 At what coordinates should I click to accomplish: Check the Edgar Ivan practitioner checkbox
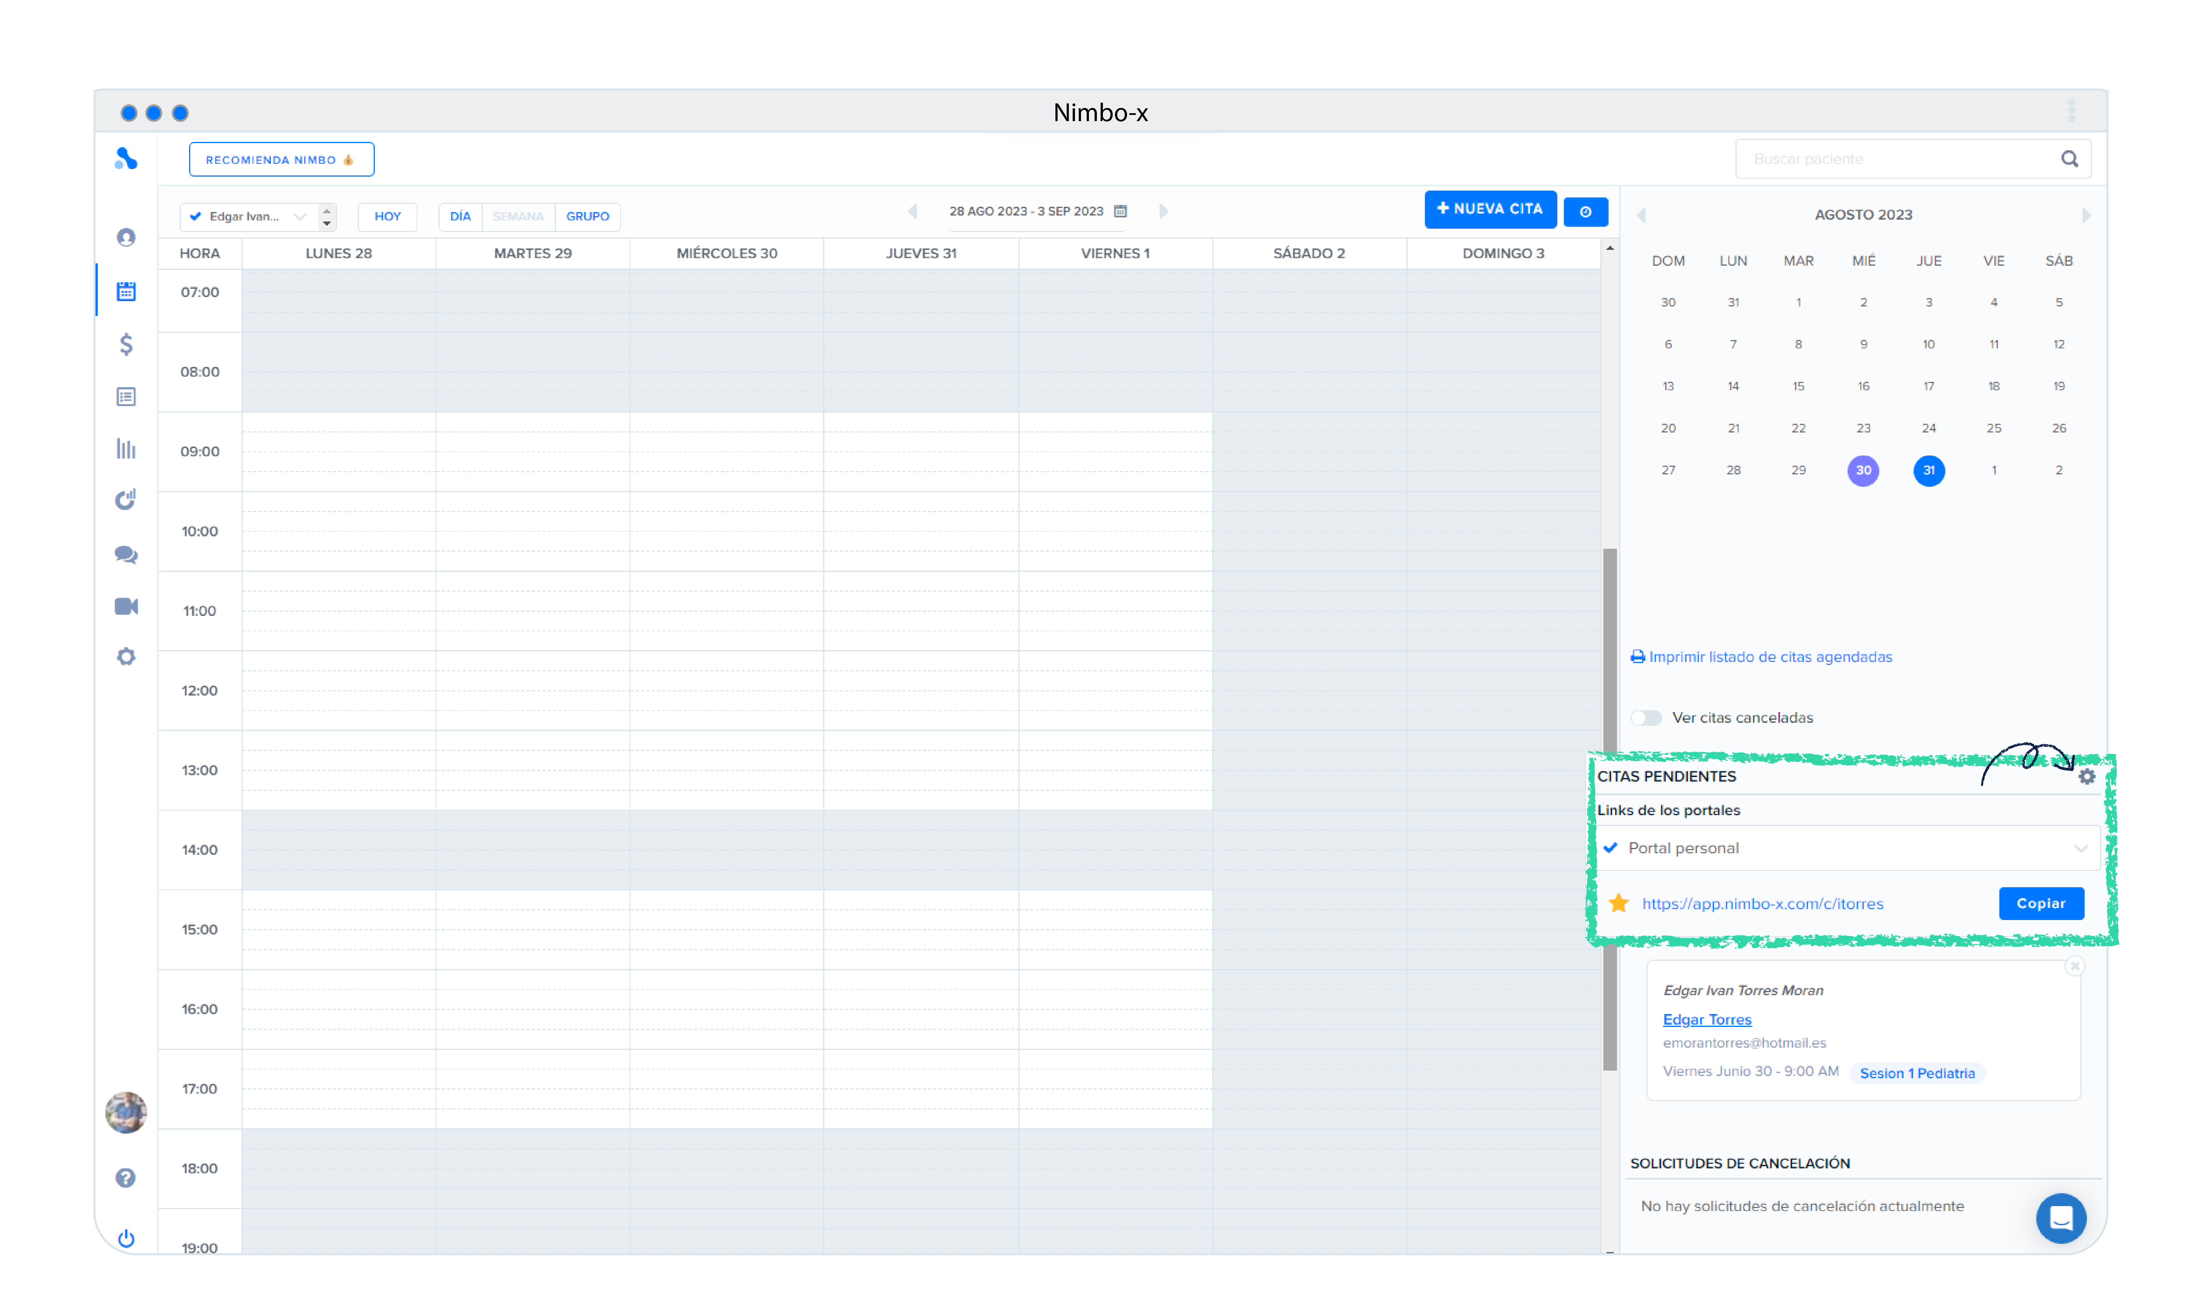[x=196, y=217]
